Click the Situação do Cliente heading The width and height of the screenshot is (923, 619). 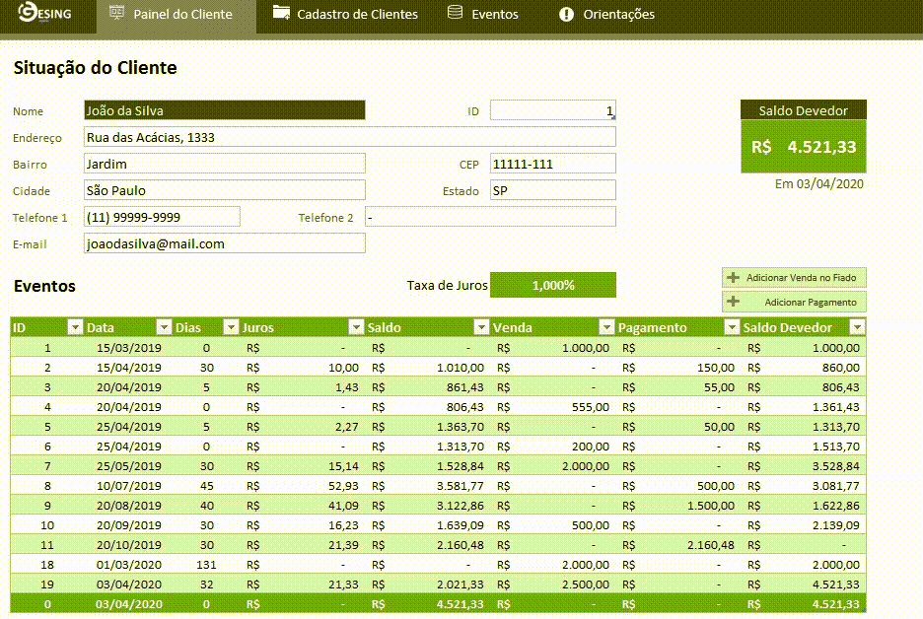point(96,68)
